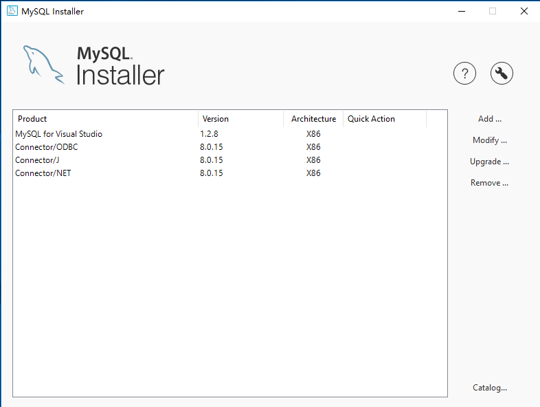Screen dimensions: 540x407
Task: Click Connector/J version 8.0.15 cell
Action: [212, 160]
